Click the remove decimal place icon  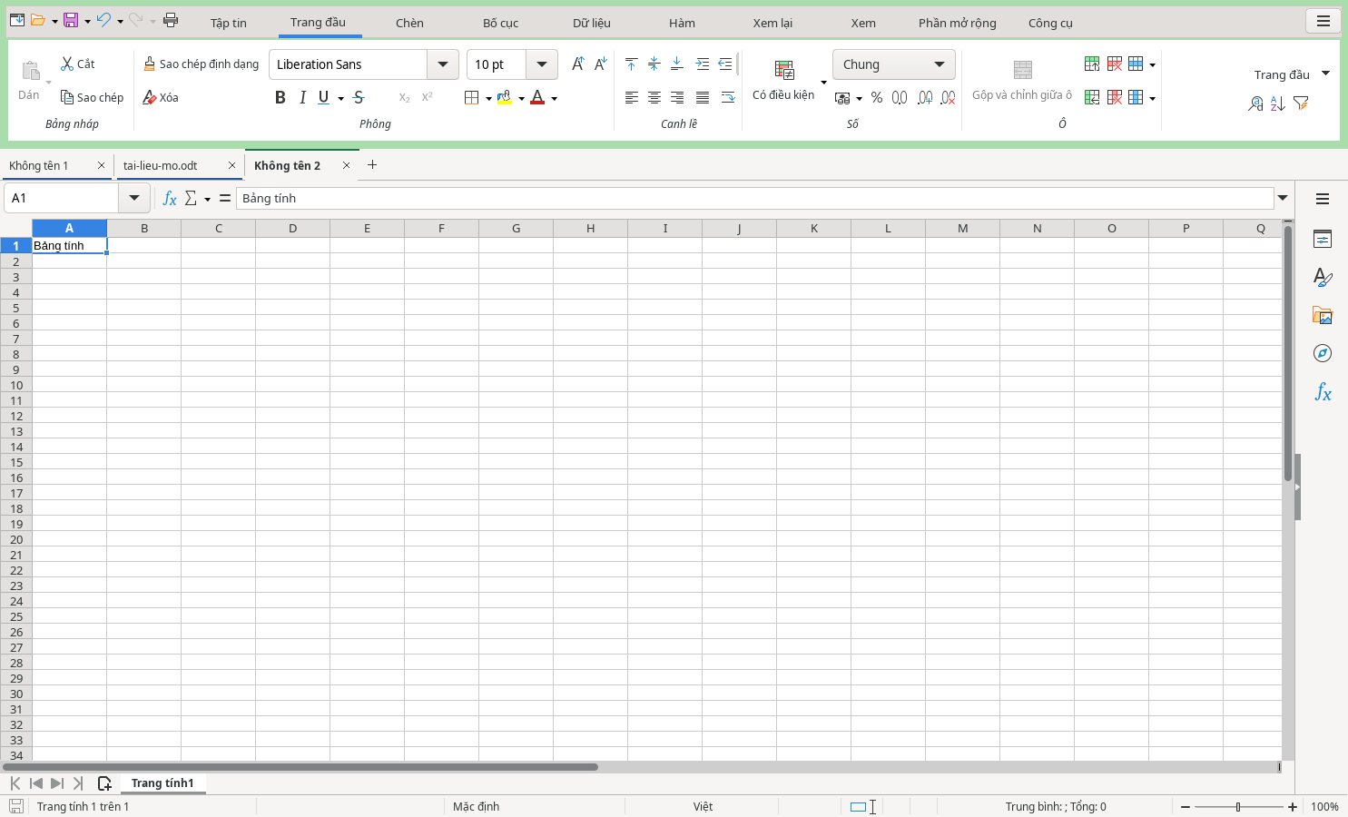tap(948, 97)
